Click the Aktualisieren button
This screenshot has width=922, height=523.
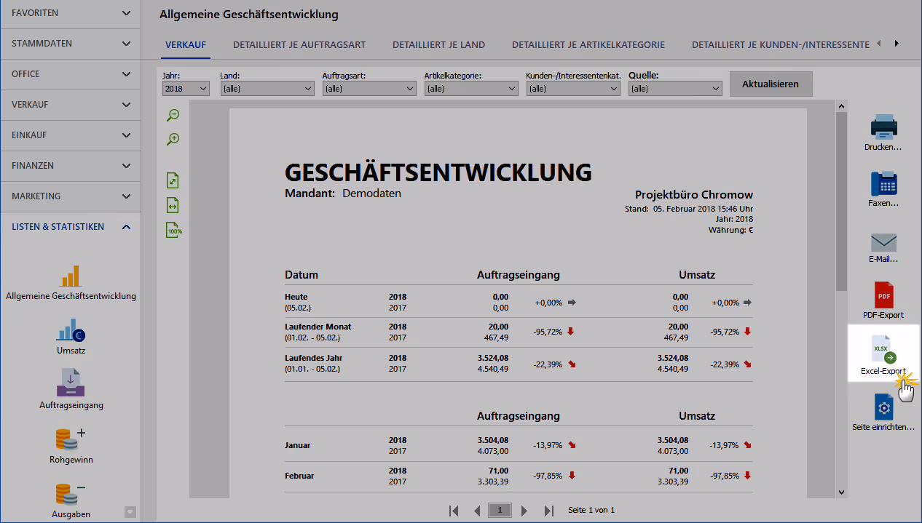click(x=771, y=84)
